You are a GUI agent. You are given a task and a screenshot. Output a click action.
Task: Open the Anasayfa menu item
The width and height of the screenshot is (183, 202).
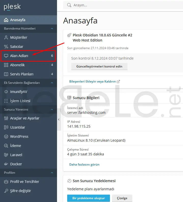[x=29, y=20]
